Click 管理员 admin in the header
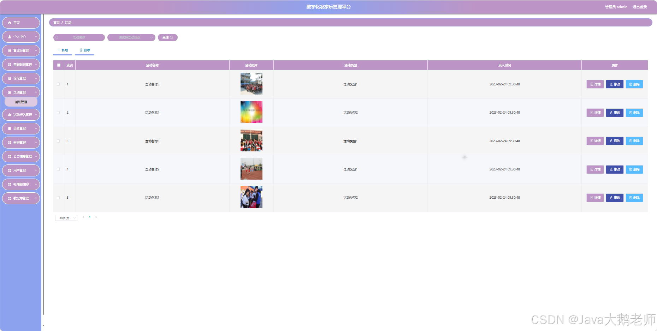The width and height of the screenshot is (657, 331). click(x=616, y=7)
